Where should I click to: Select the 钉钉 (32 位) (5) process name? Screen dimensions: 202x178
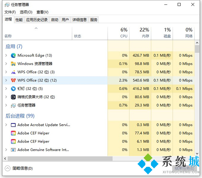(30, 88)
